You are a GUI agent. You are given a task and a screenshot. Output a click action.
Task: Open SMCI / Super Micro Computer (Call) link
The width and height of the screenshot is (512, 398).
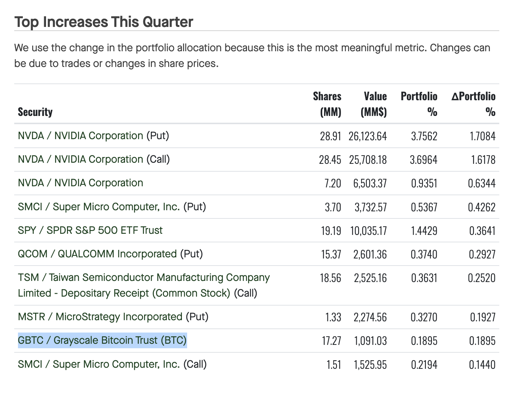[99, 364]
